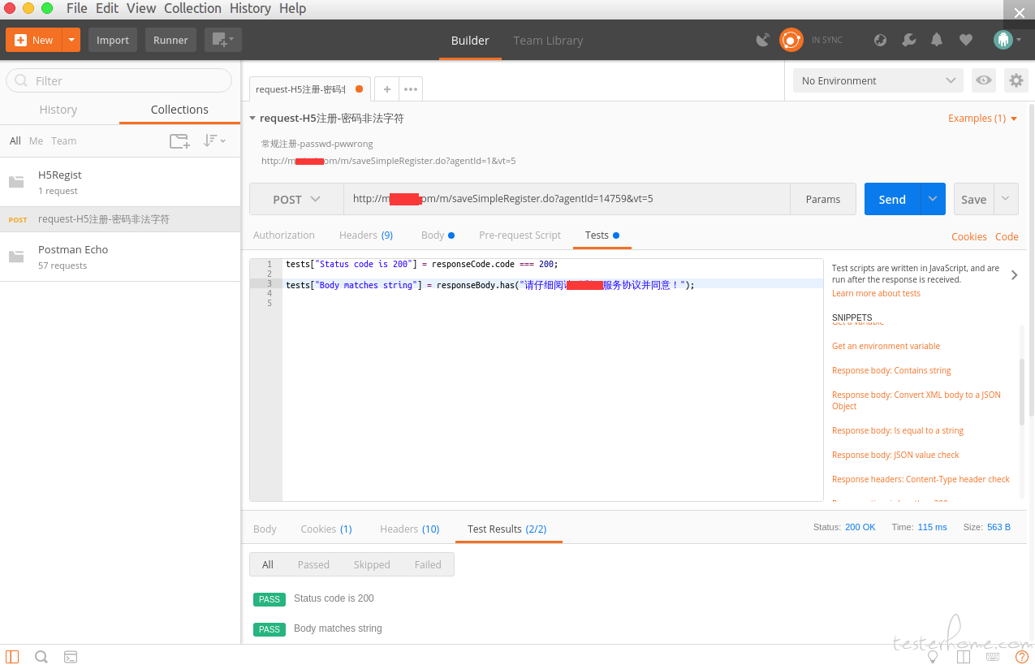Viewport: 1035px width, 665px height.
Task: Click the environment quick look eye icon
Action: tap(984, 80)
